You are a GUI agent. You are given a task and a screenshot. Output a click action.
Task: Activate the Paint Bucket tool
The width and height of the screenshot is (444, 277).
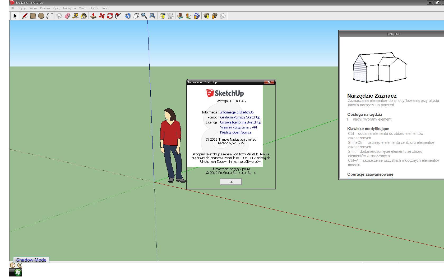pos(84,16)
